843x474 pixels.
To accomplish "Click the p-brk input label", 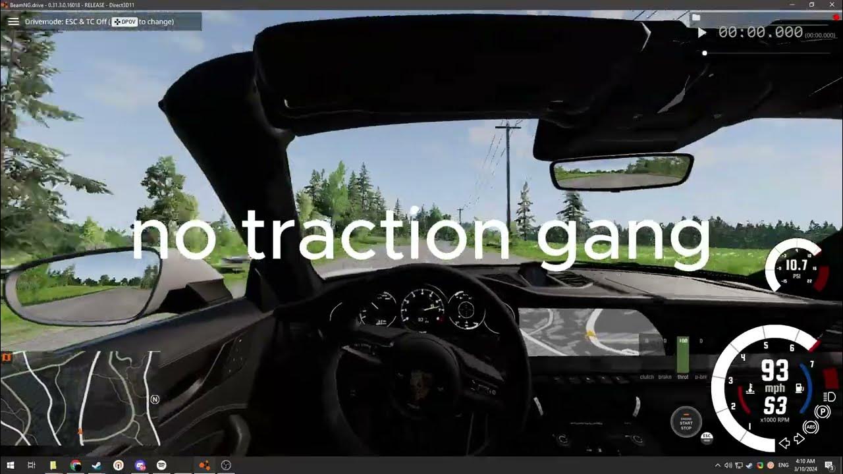I will (701, 377).
